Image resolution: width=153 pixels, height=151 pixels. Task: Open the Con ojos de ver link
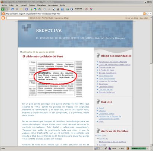pyautogui.click(x=106, y=89)
